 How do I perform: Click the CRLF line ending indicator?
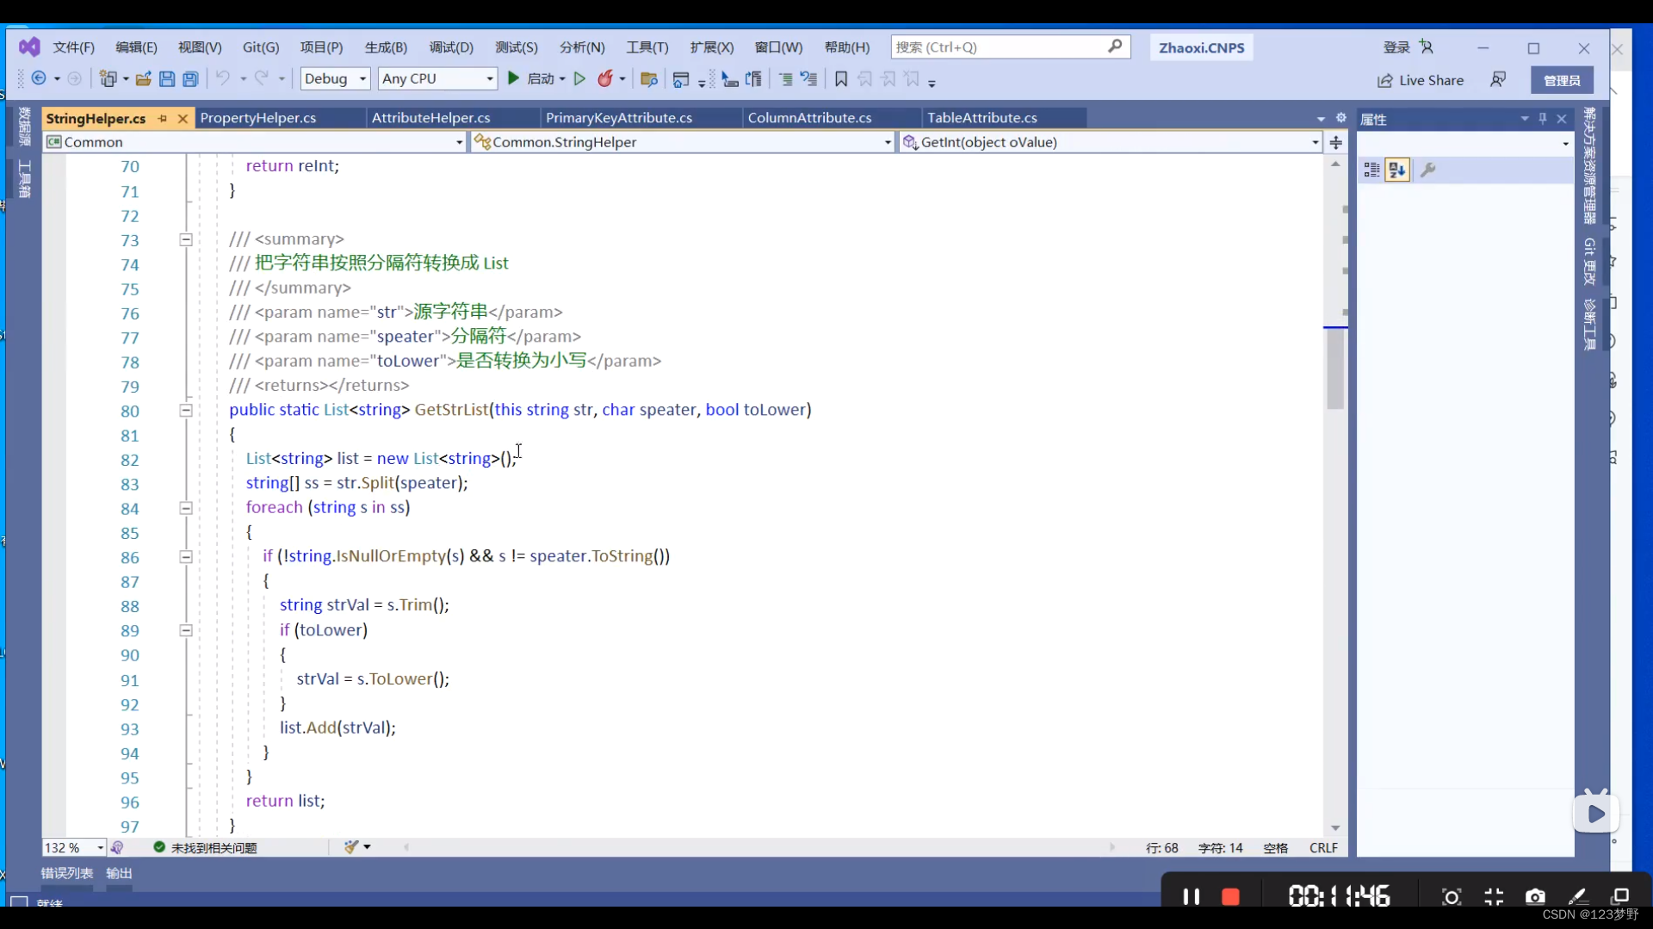1323,848
